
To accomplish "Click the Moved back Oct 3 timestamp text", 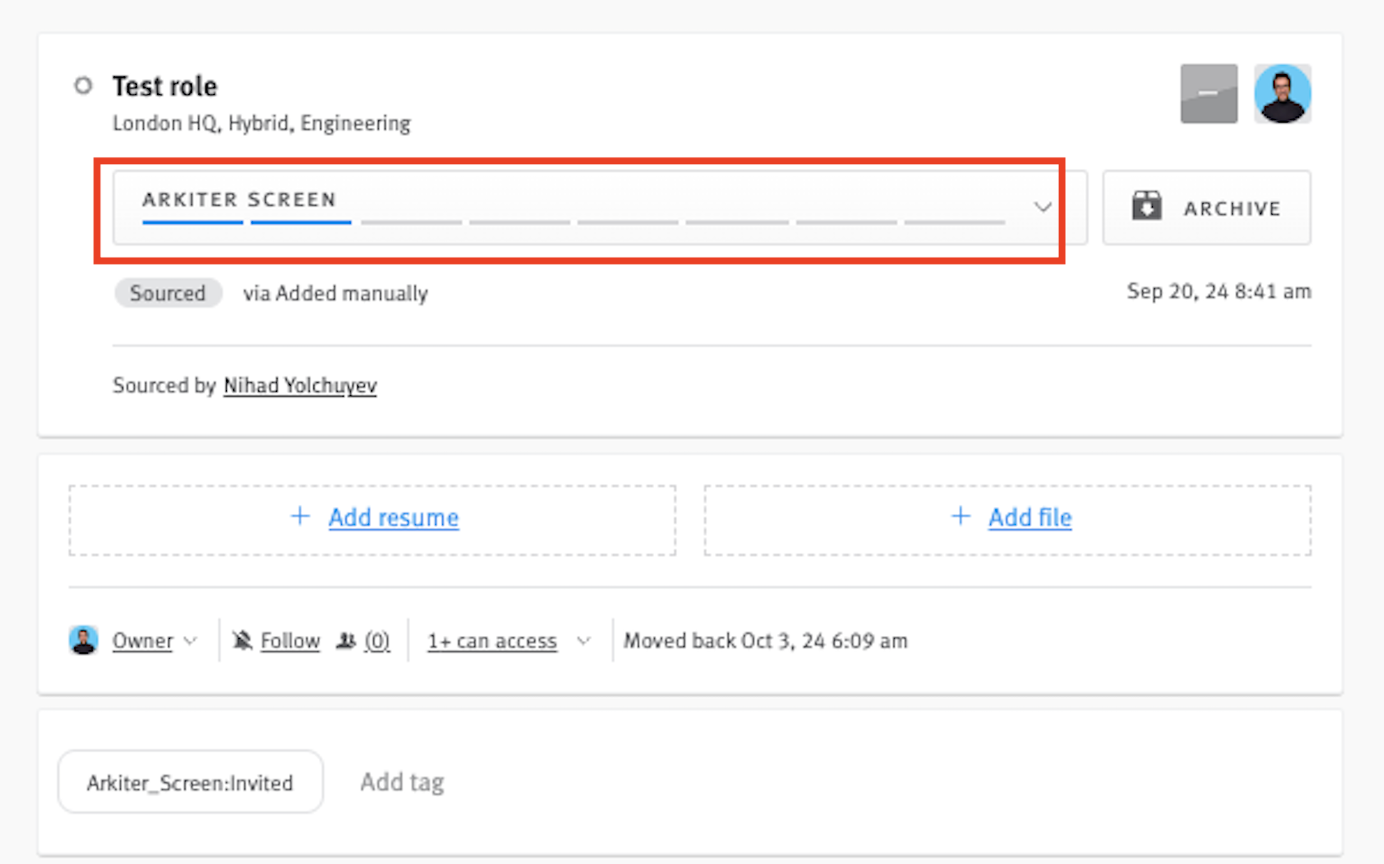I will tap(765, 641).
